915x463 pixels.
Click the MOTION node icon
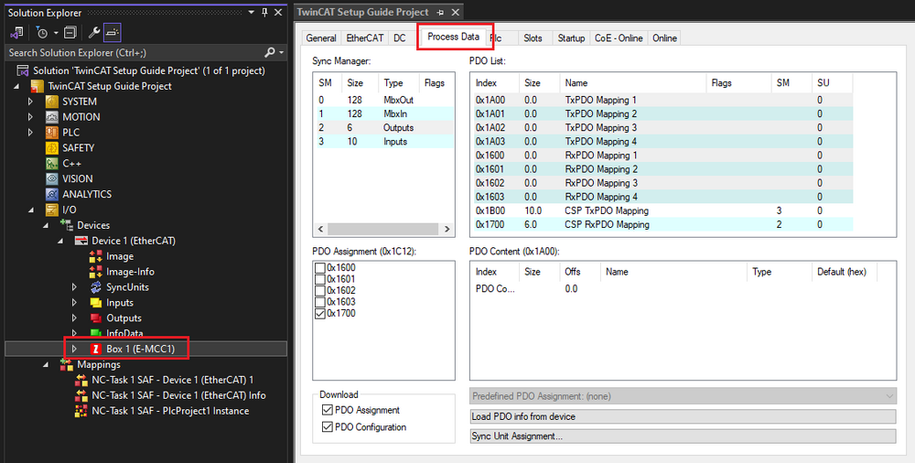click(x=52, y=117)
